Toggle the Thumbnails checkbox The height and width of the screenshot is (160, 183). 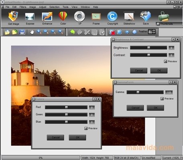[x=158, y=24]
